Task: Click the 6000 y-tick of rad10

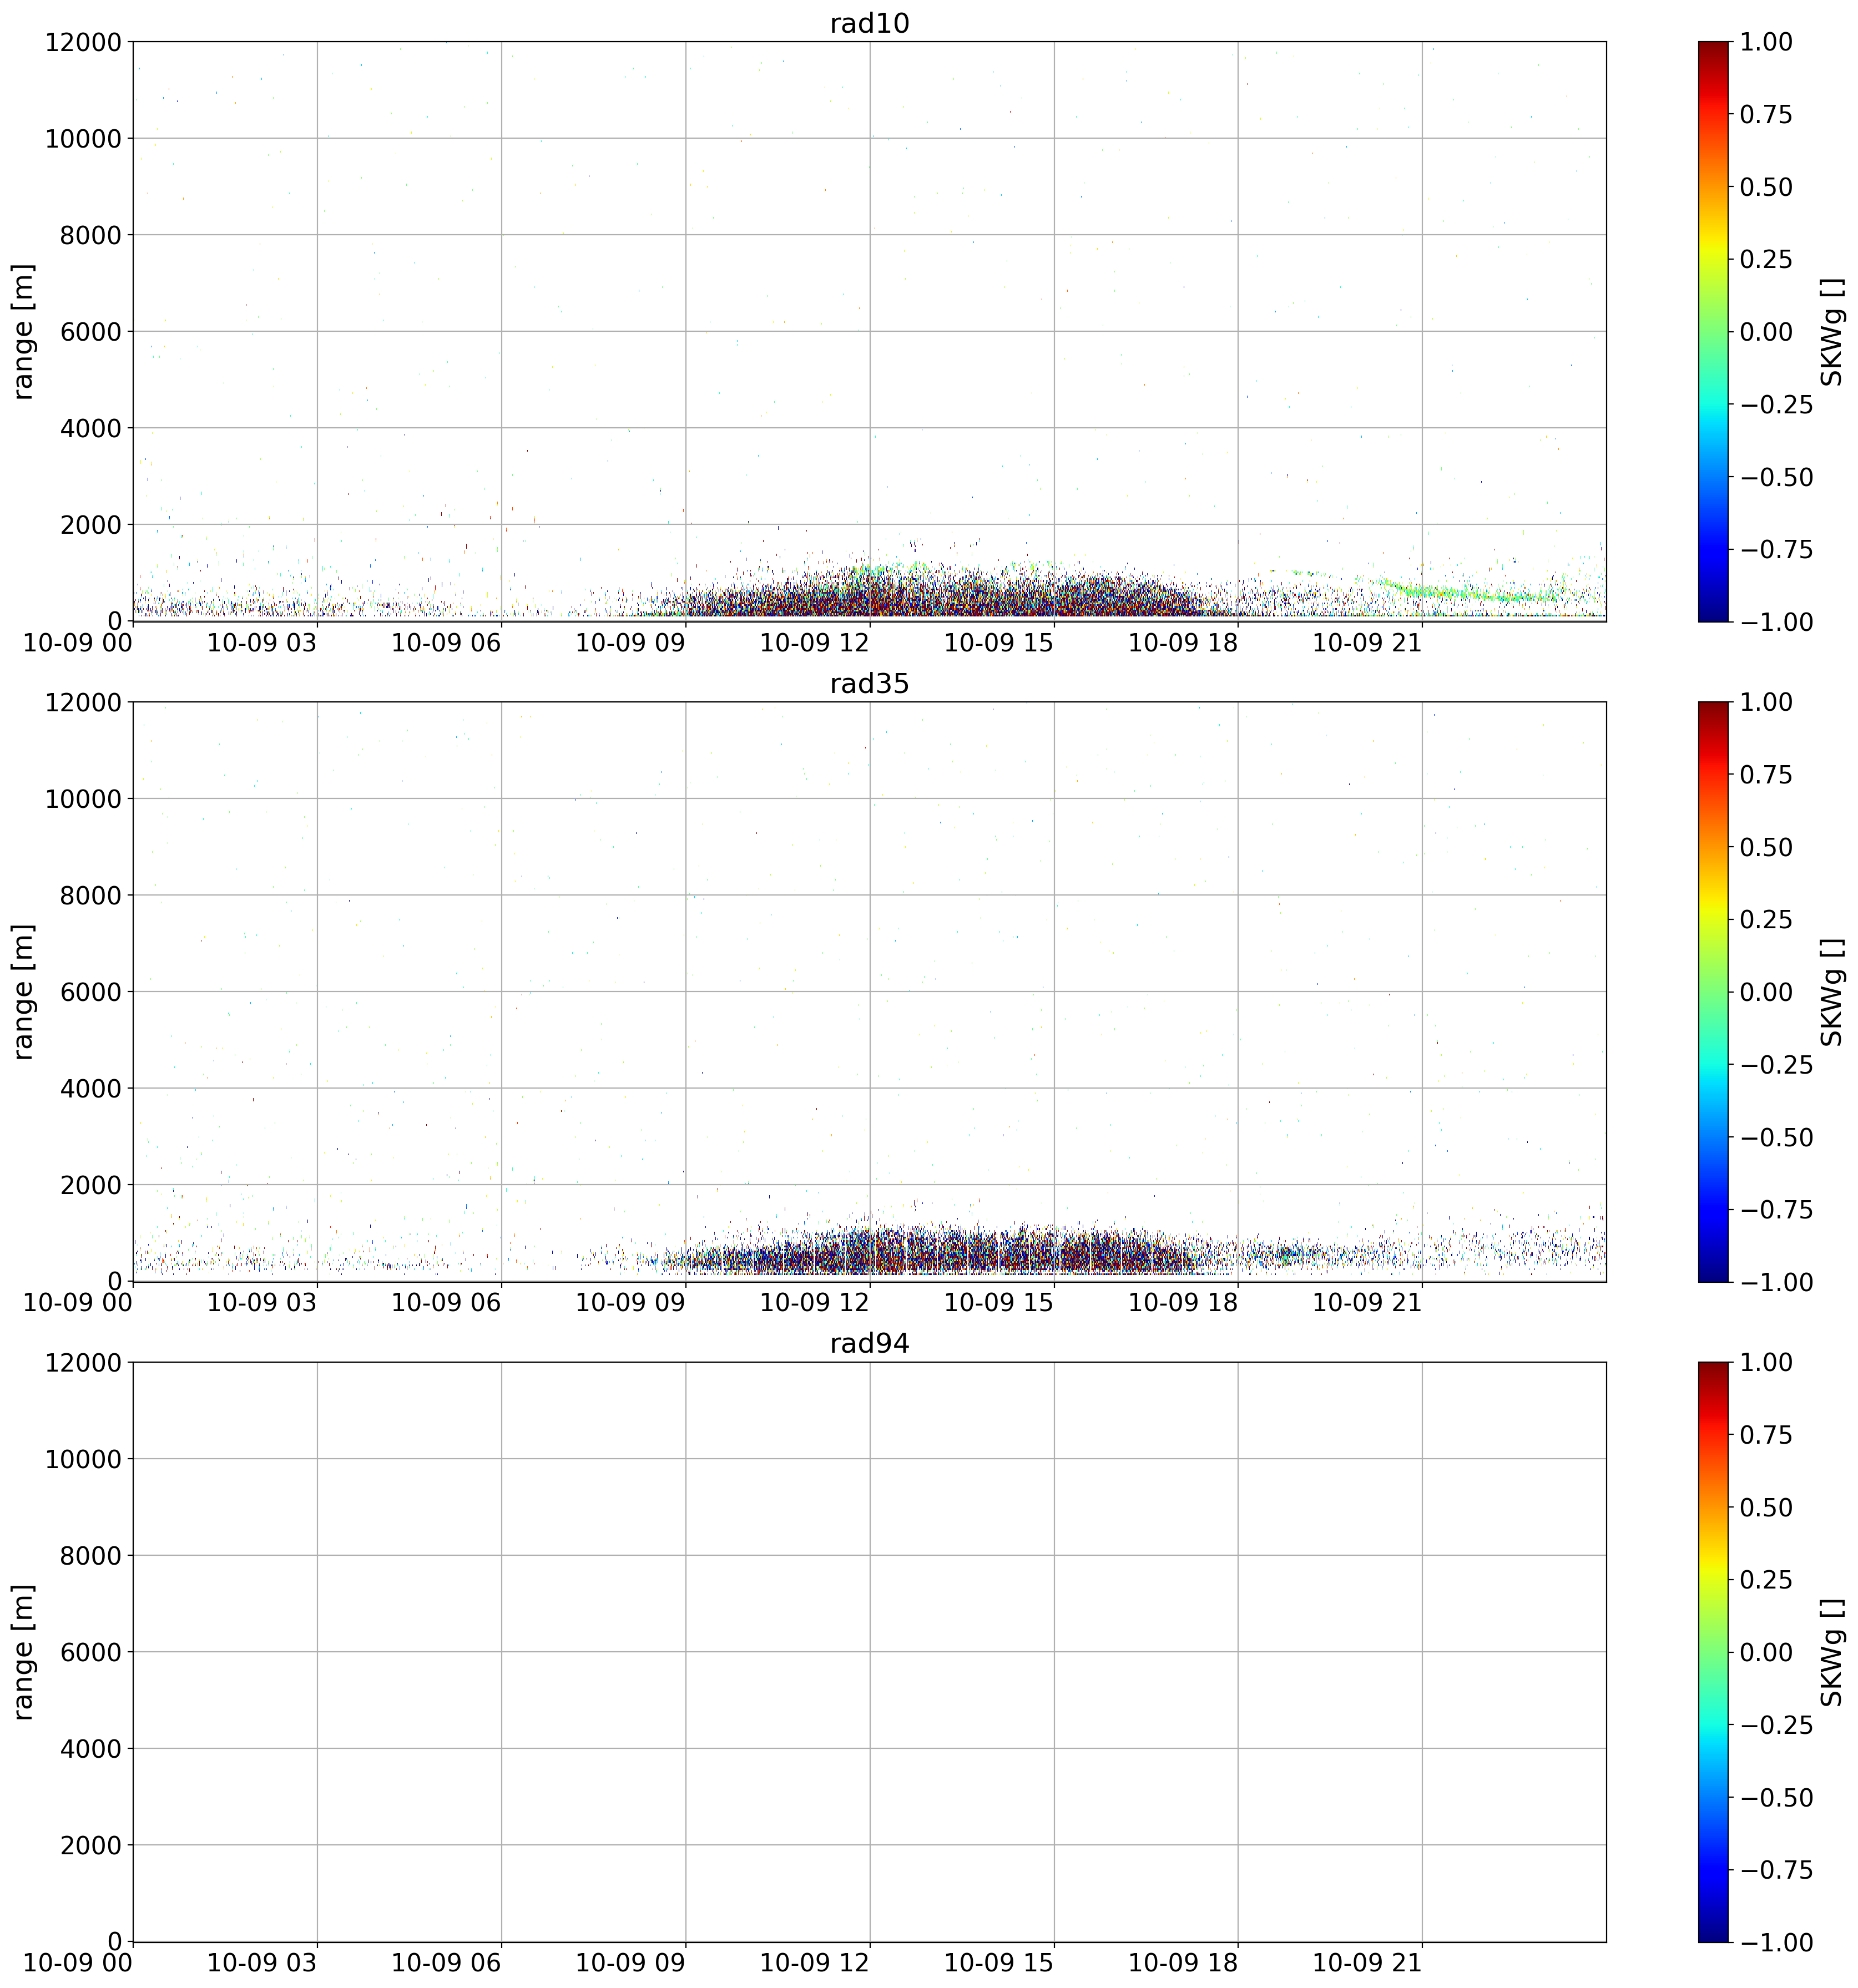Action: pos(90,332)
